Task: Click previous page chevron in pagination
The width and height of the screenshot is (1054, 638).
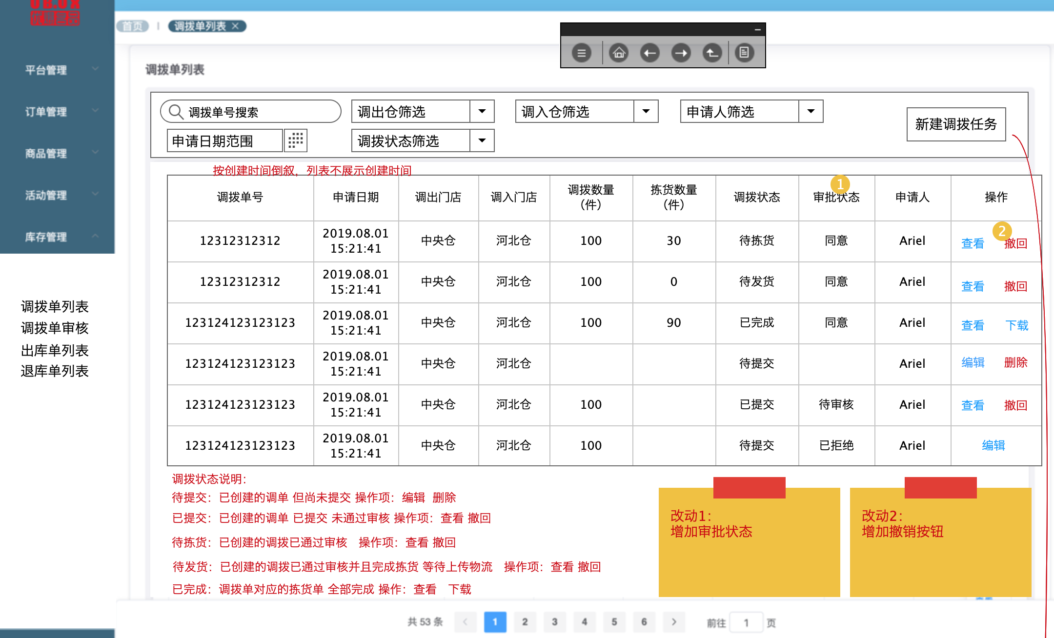Action: click(465, 622)
